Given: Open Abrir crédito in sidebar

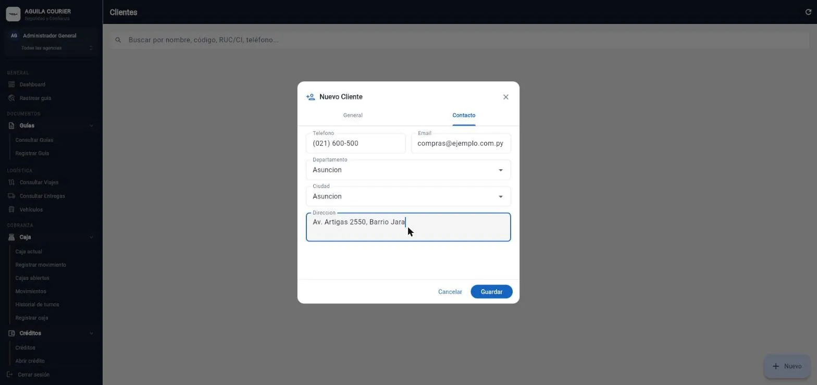Looking at the screenshot, I should 30,361.
